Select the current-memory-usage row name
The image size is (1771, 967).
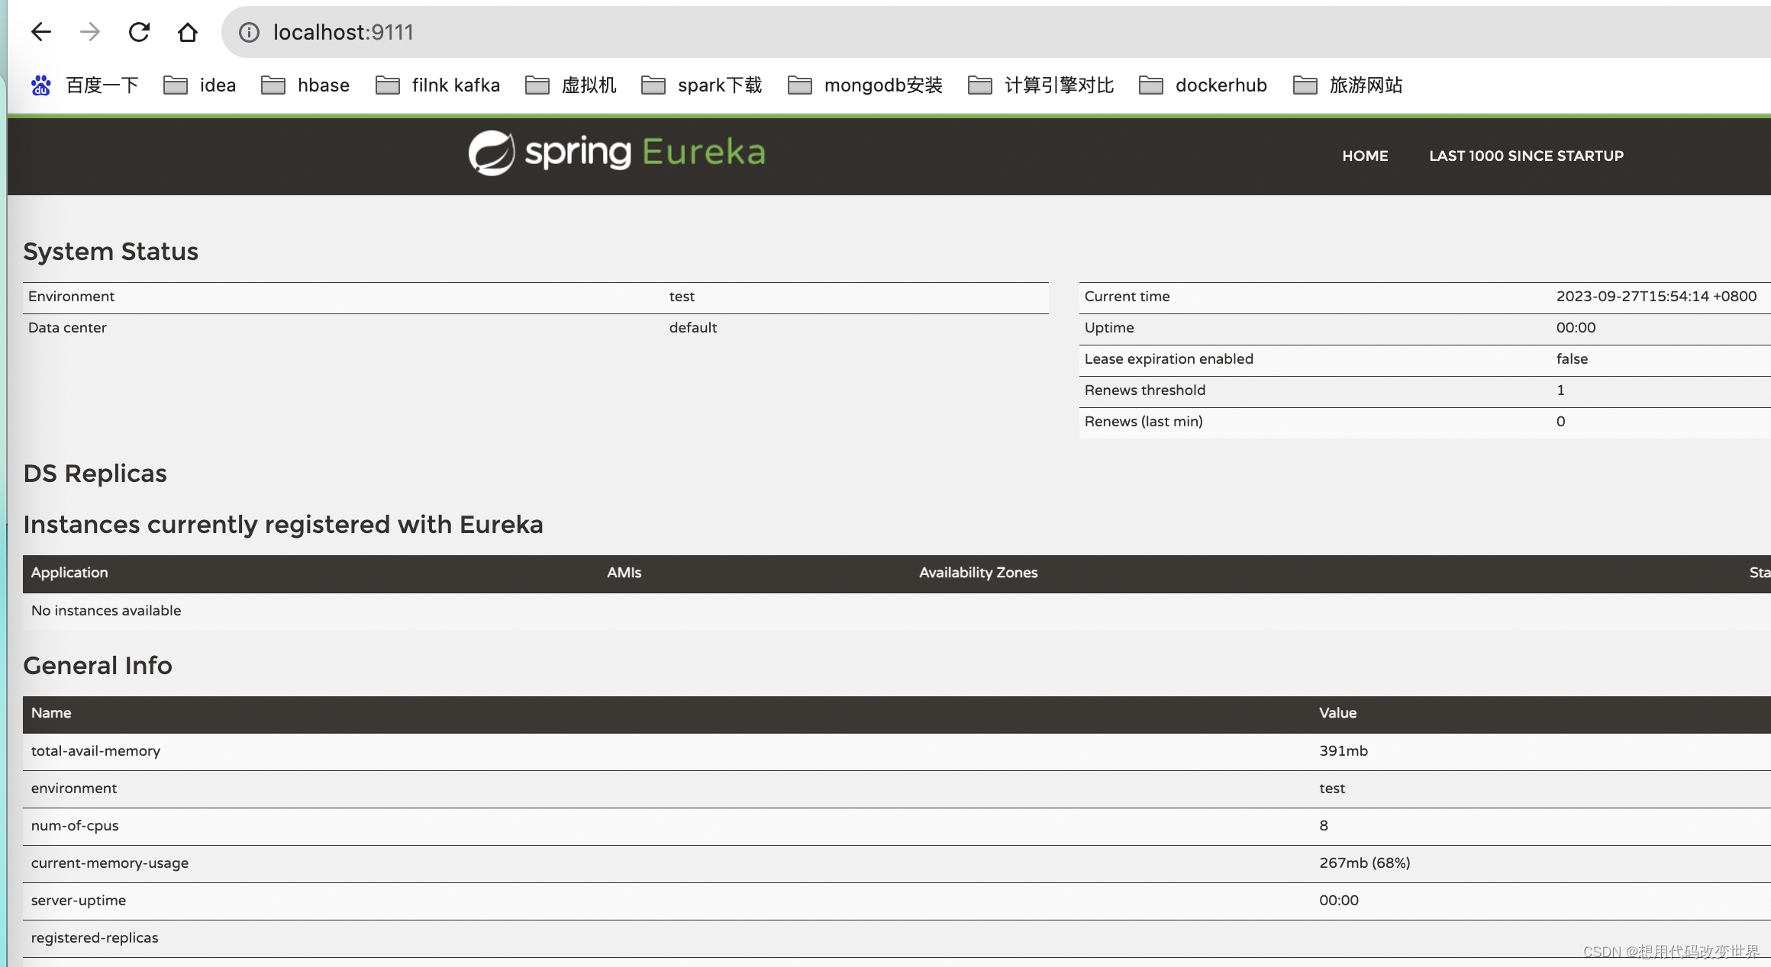(110, 863)
